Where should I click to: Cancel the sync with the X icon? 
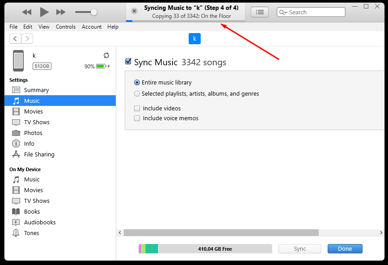134,11
